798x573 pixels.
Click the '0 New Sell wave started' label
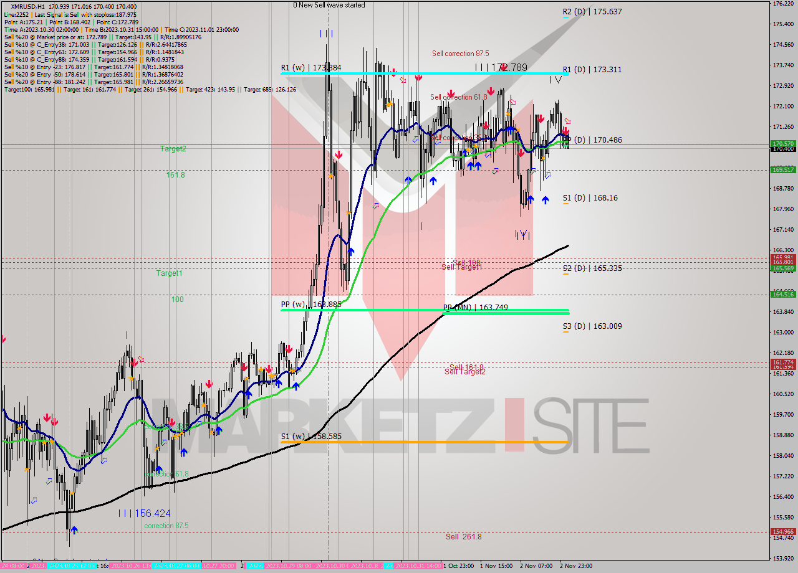(x=329, y=5)
